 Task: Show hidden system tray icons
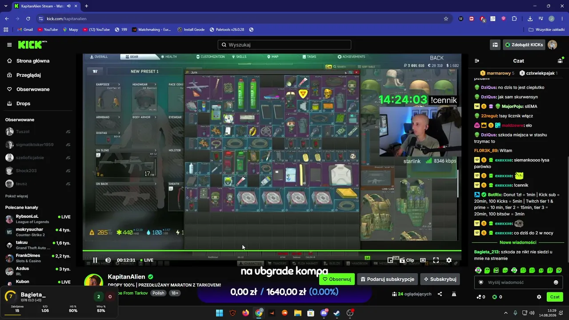[505, 313]
